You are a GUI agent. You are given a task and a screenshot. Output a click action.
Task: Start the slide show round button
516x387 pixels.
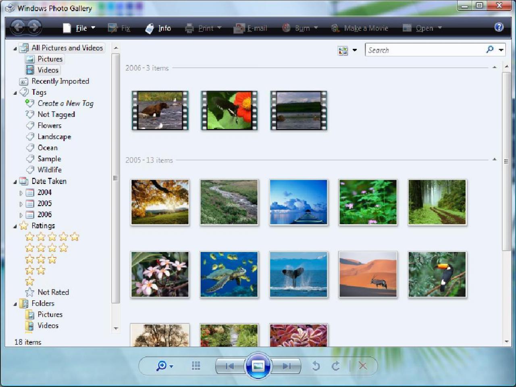[x=258, y=366]
